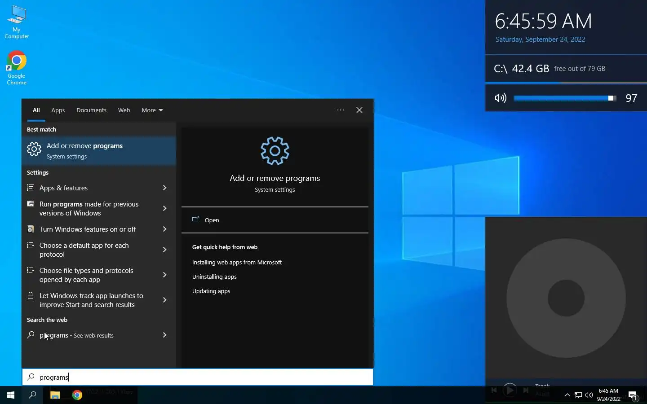The image size is (647, 404).
Task: Click the C: drive free space widget
Action: click(x=566, y=69)
